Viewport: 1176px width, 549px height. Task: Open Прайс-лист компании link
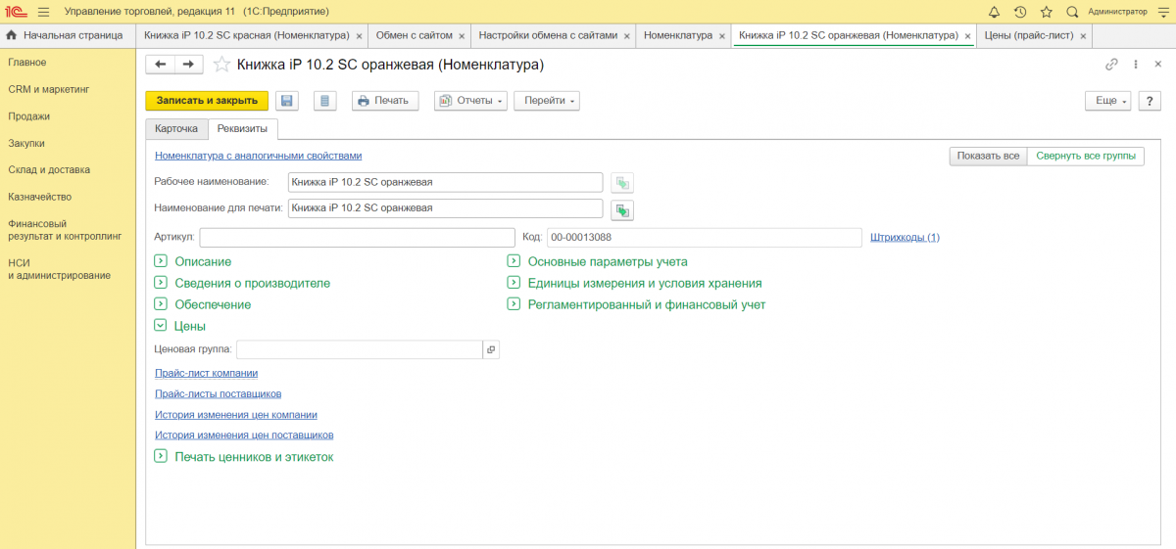coord(206,373)
